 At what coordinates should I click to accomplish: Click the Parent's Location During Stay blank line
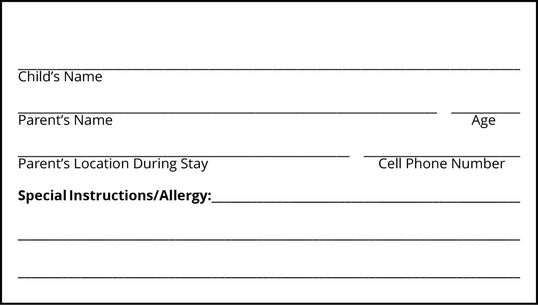click(x=184, y=156)
